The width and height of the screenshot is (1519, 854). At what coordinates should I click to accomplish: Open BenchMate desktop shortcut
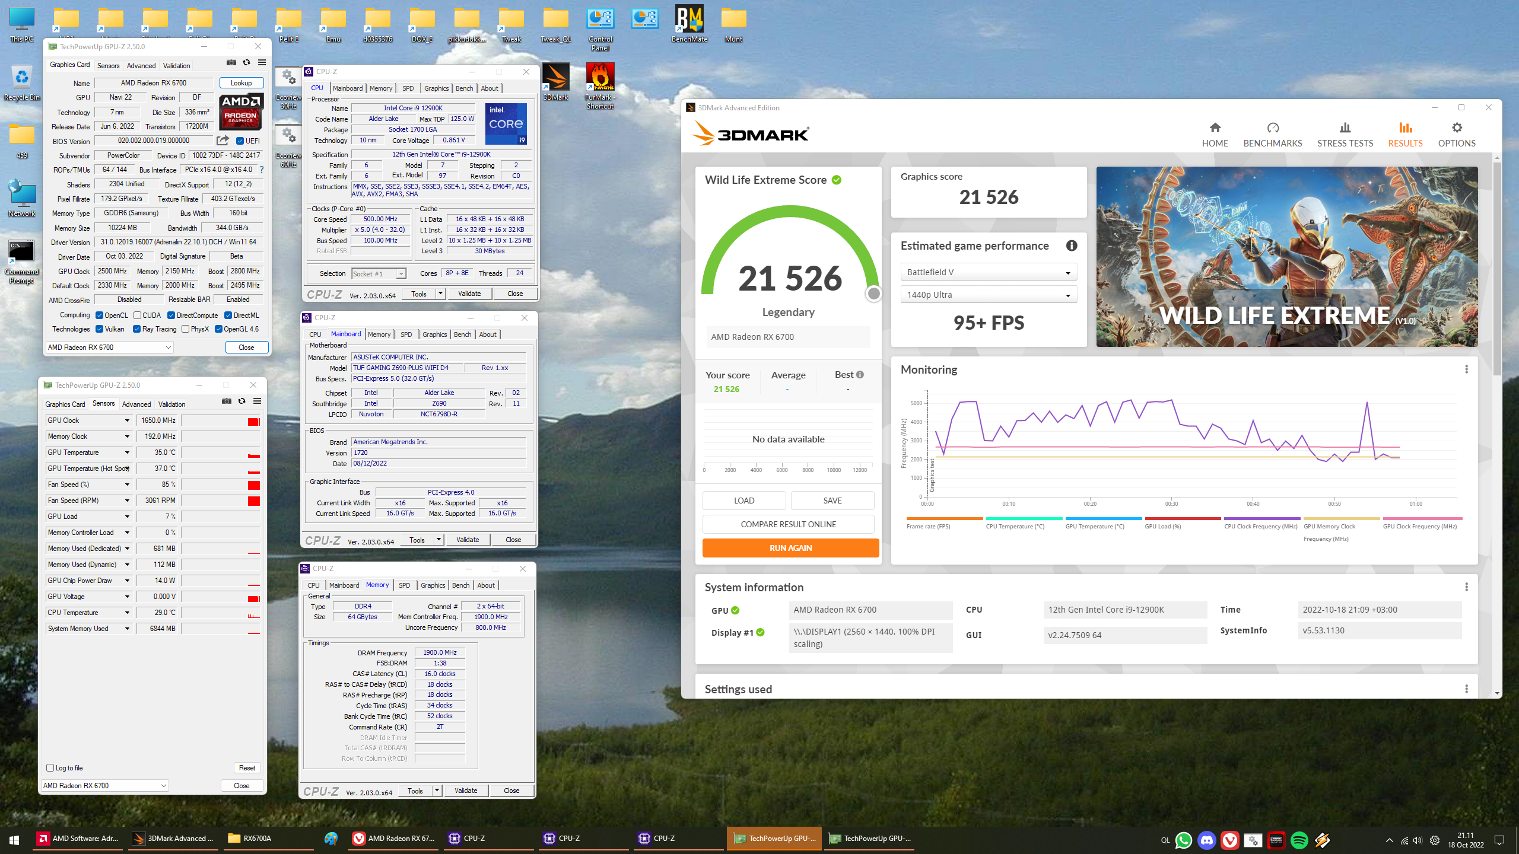(689, 24)
